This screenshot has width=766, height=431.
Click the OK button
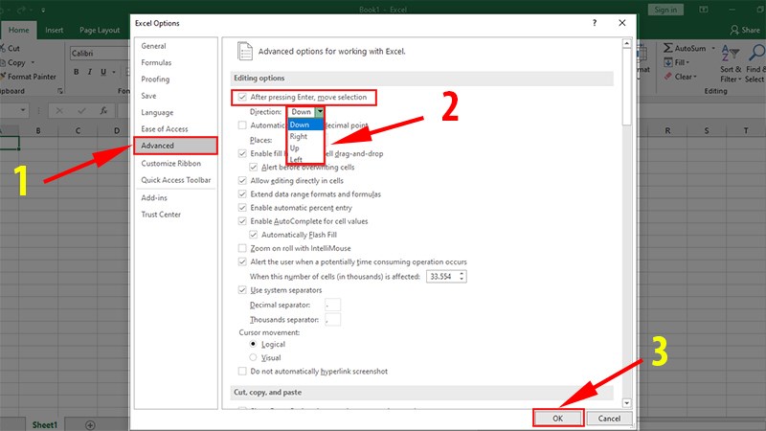tap(558, 419)
